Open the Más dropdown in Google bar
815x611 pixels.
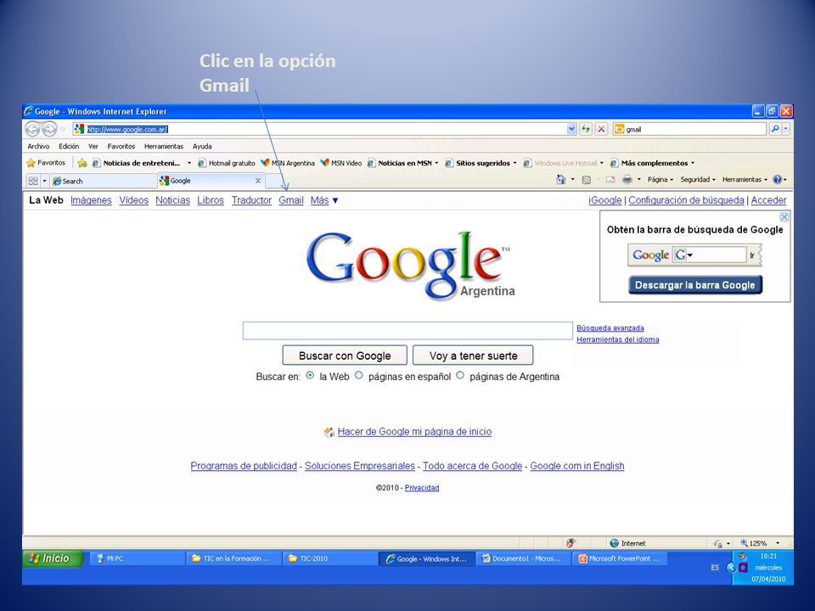coord(324,200)
